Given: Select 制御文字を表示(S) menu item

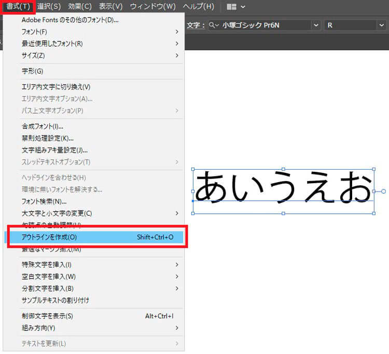Looking at the screenshot, I should tap(47, 316).
